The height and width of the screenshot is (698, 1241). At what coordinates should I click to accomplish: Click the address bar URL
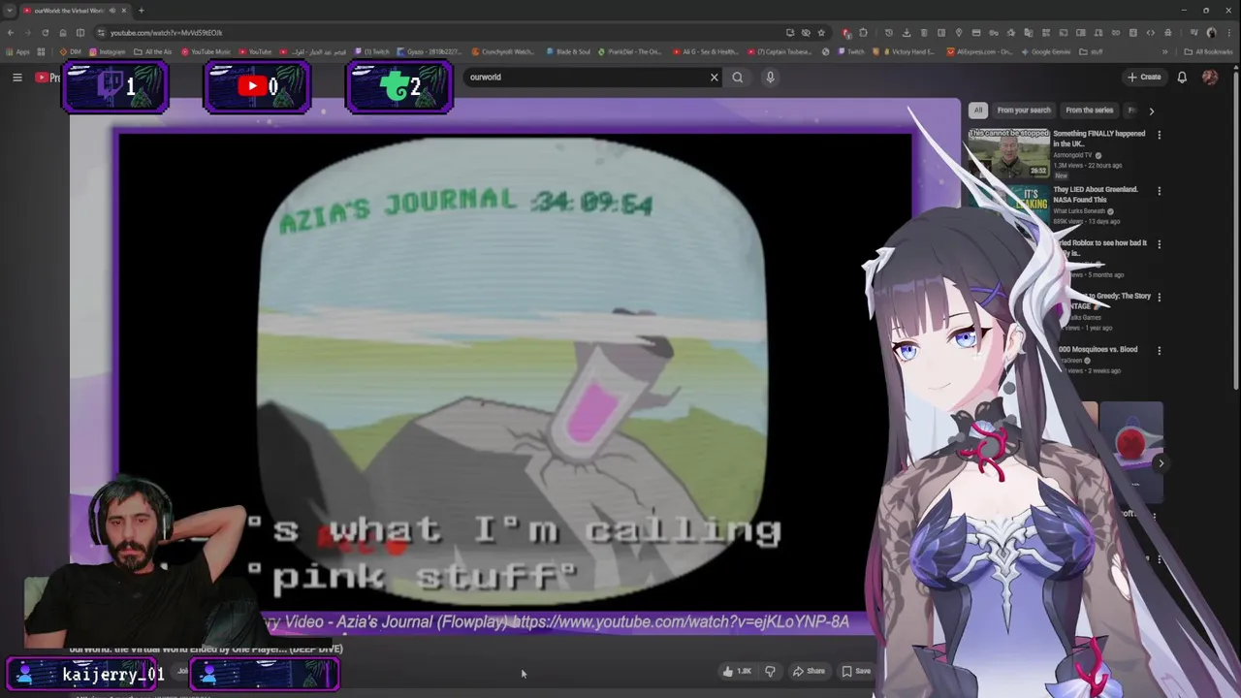pos(166,32)
